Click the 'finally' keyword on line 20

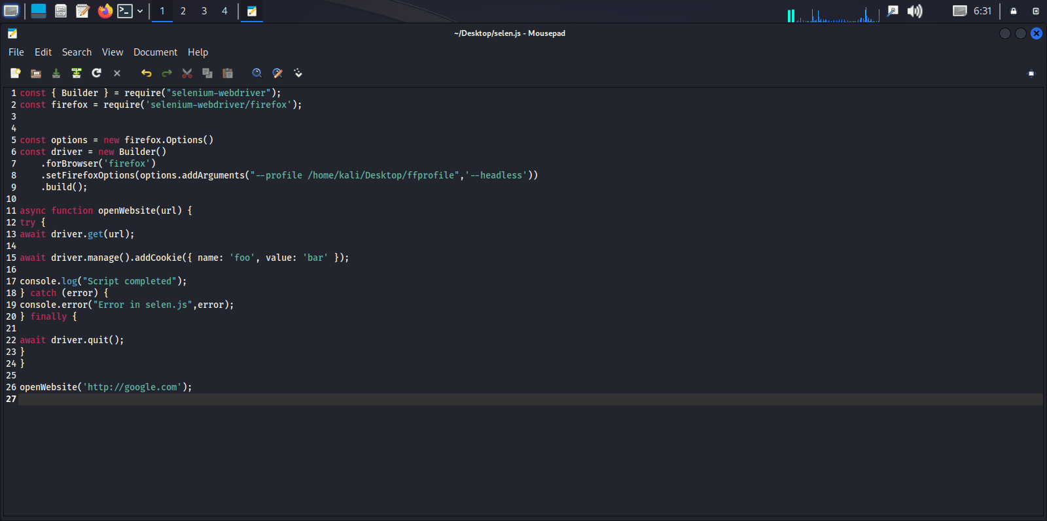48,316
